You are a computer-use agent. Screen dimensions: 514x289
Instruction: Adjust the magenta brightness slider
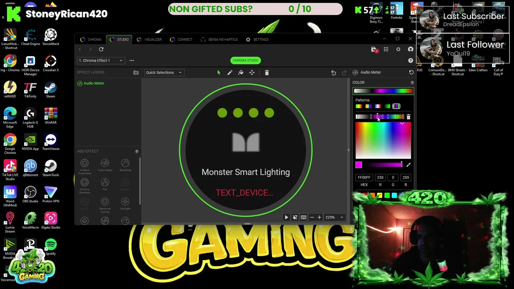[383, 165]
